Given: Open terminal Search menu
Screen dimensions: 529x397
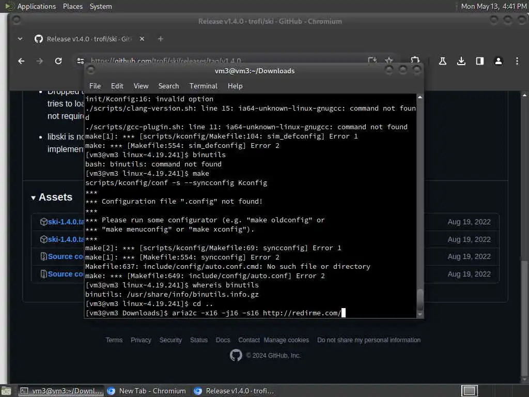Looking at the screenshot, I should coord(169,86).
